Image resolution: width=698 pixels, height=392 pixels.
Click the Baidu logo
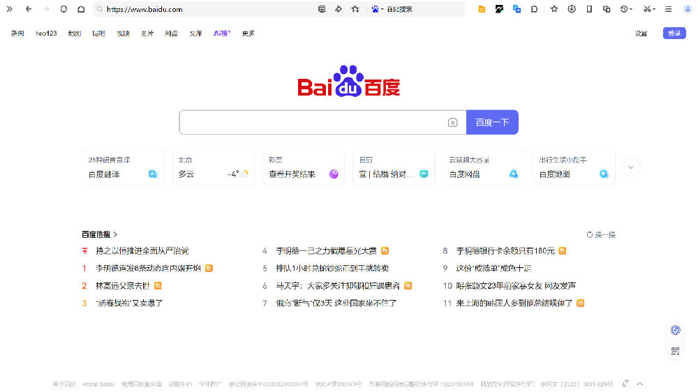(x=348, y=81)
